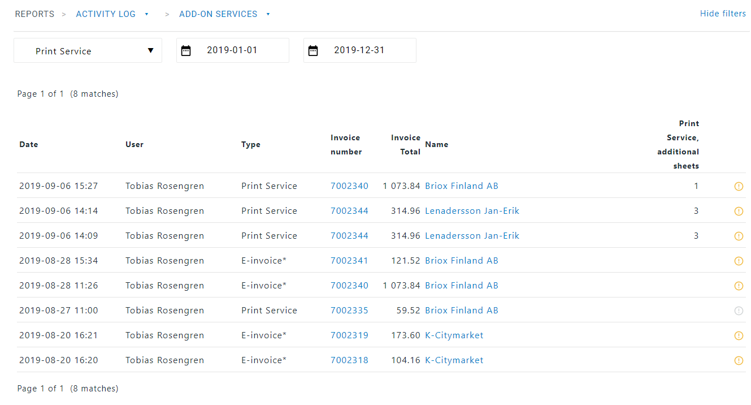Expand the Activity Log breadcrumb arrow
This screenshot has width=751, height=405.
click(147, 14)
